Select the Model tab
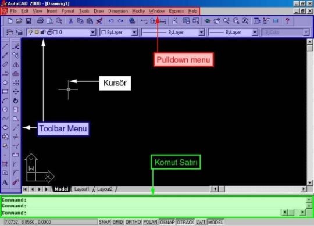Screen dimensions: 314x226 tap(61, 189)
